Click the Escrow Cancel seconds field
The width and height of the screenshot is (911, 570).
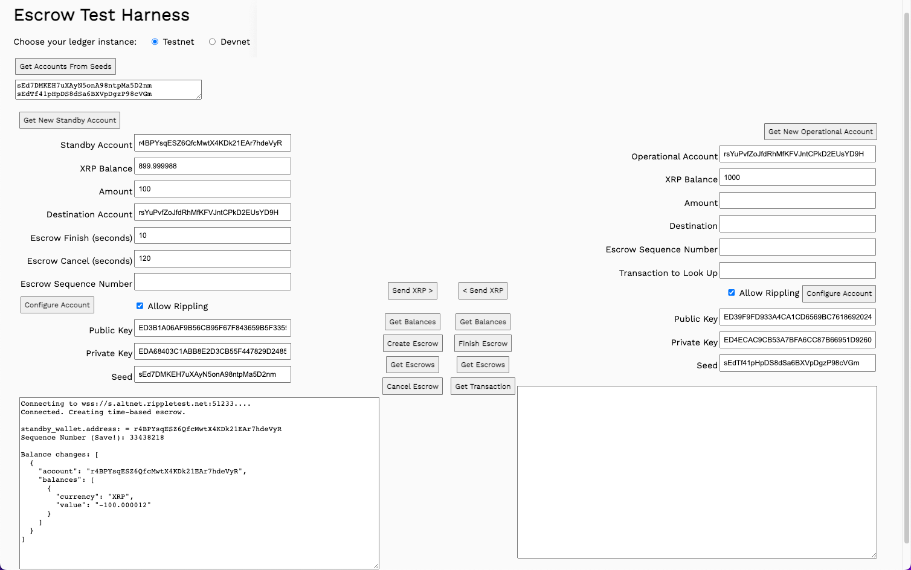pyautogui.click(x=212, y=258)
